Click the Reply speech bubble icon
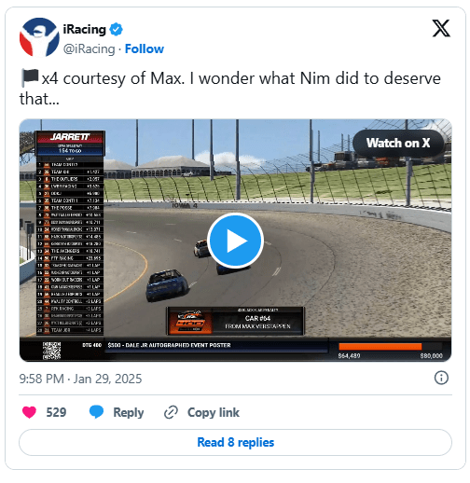 96,412
